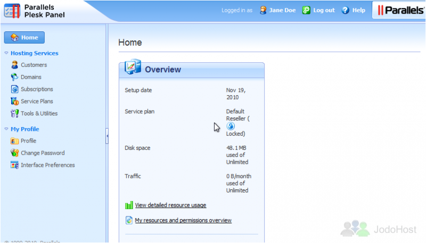Click the Service Plans icon
Screen dimensions: 426x243
pos(15,101)
